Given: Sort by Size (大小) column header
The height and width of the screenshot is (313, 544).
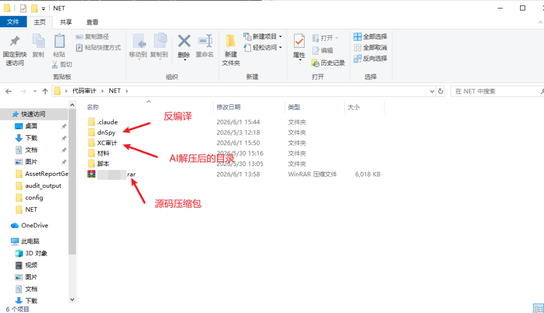Looking at the screenshot, I should point(354,107).
